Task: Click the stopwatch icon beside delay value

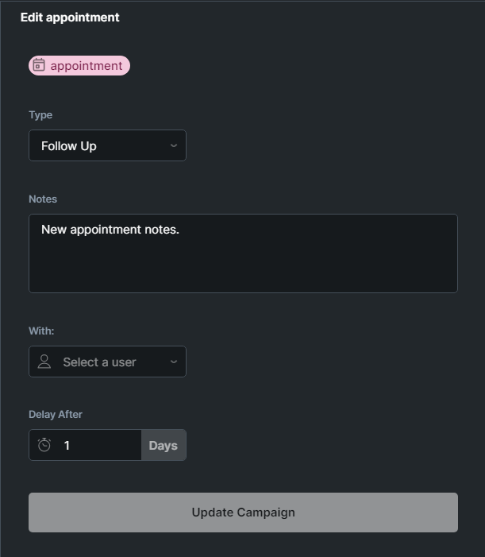Action: [x=44, y=445]
